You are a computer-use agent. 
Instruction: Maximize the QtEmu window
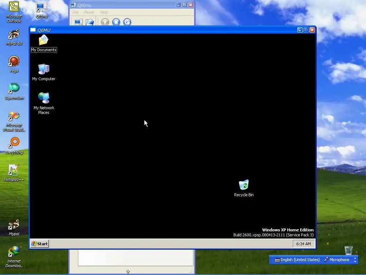(184, 5)
